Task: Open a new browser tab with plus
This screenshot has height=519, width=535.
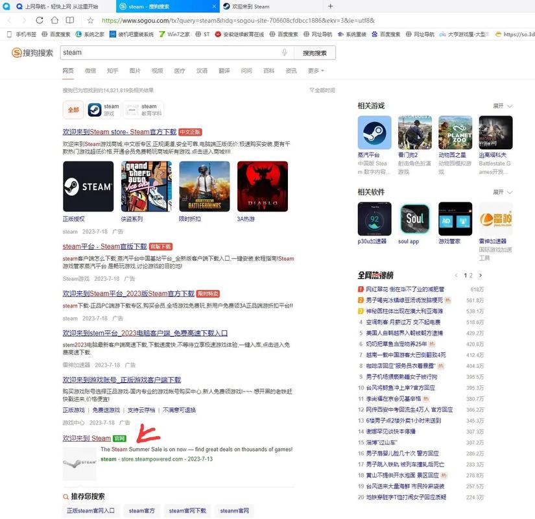Action: tap(330, 6)
